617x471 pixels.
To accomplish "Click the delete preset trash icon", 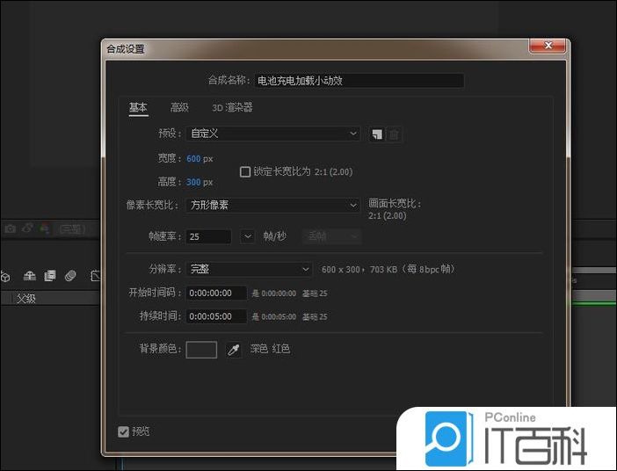I will tap(394, 134).
